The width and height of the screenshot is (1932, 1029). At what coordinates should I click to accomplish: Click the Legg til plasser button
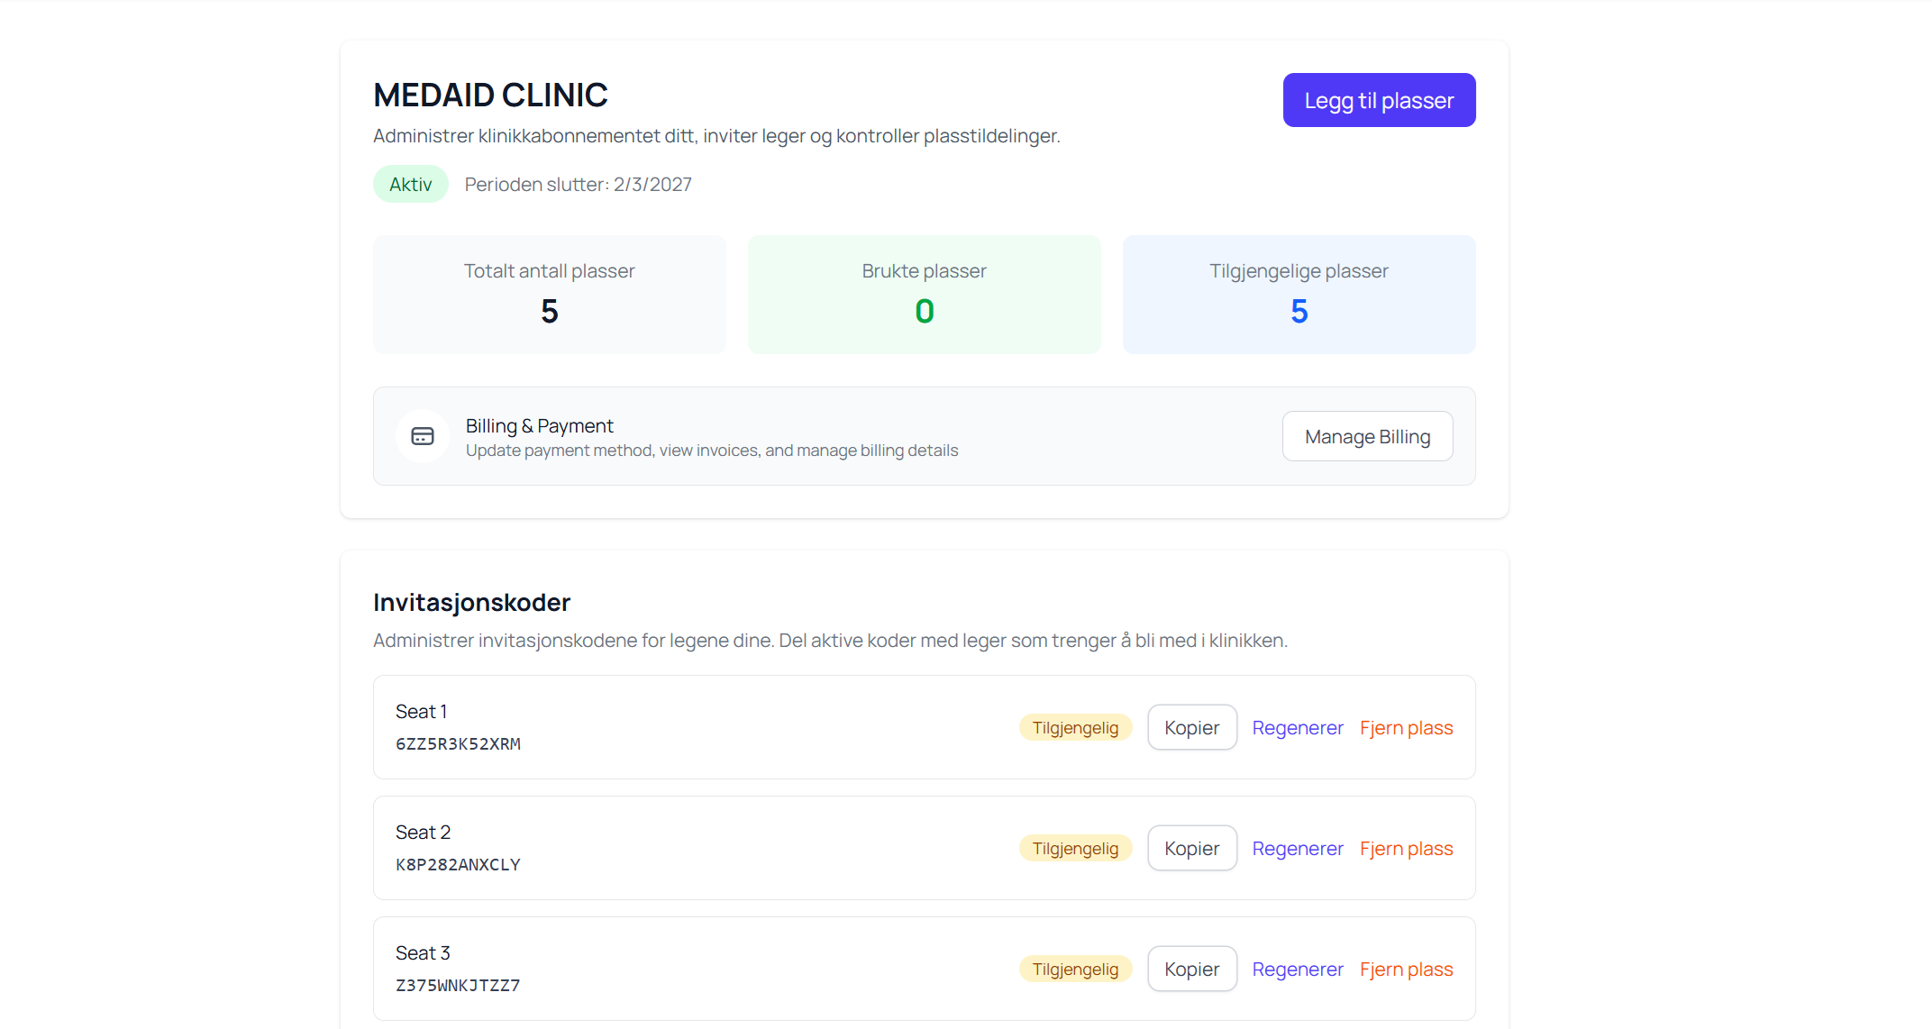(x=1378, y=99)
